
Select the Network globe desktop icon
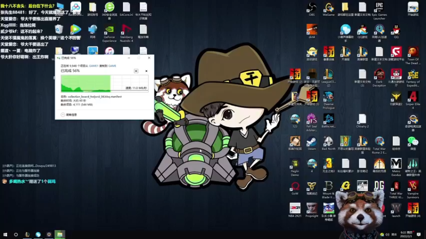click(93, 30)
